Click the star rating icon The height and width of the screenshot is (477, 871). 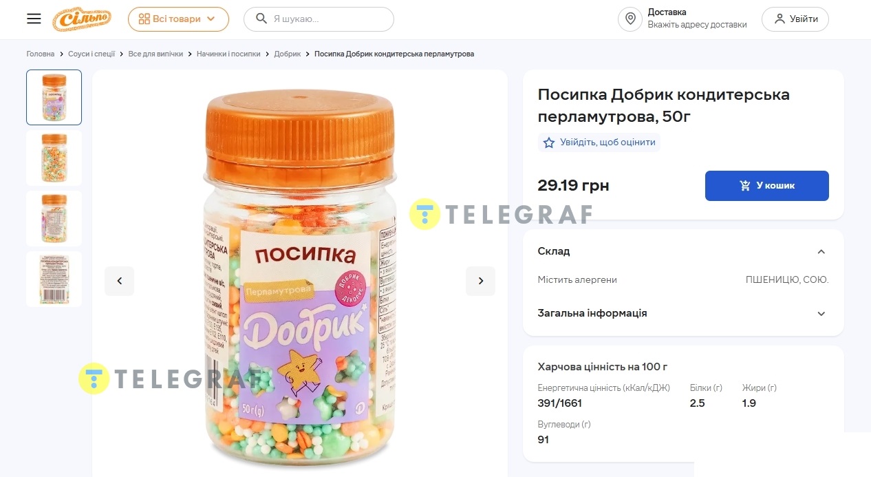549,142
